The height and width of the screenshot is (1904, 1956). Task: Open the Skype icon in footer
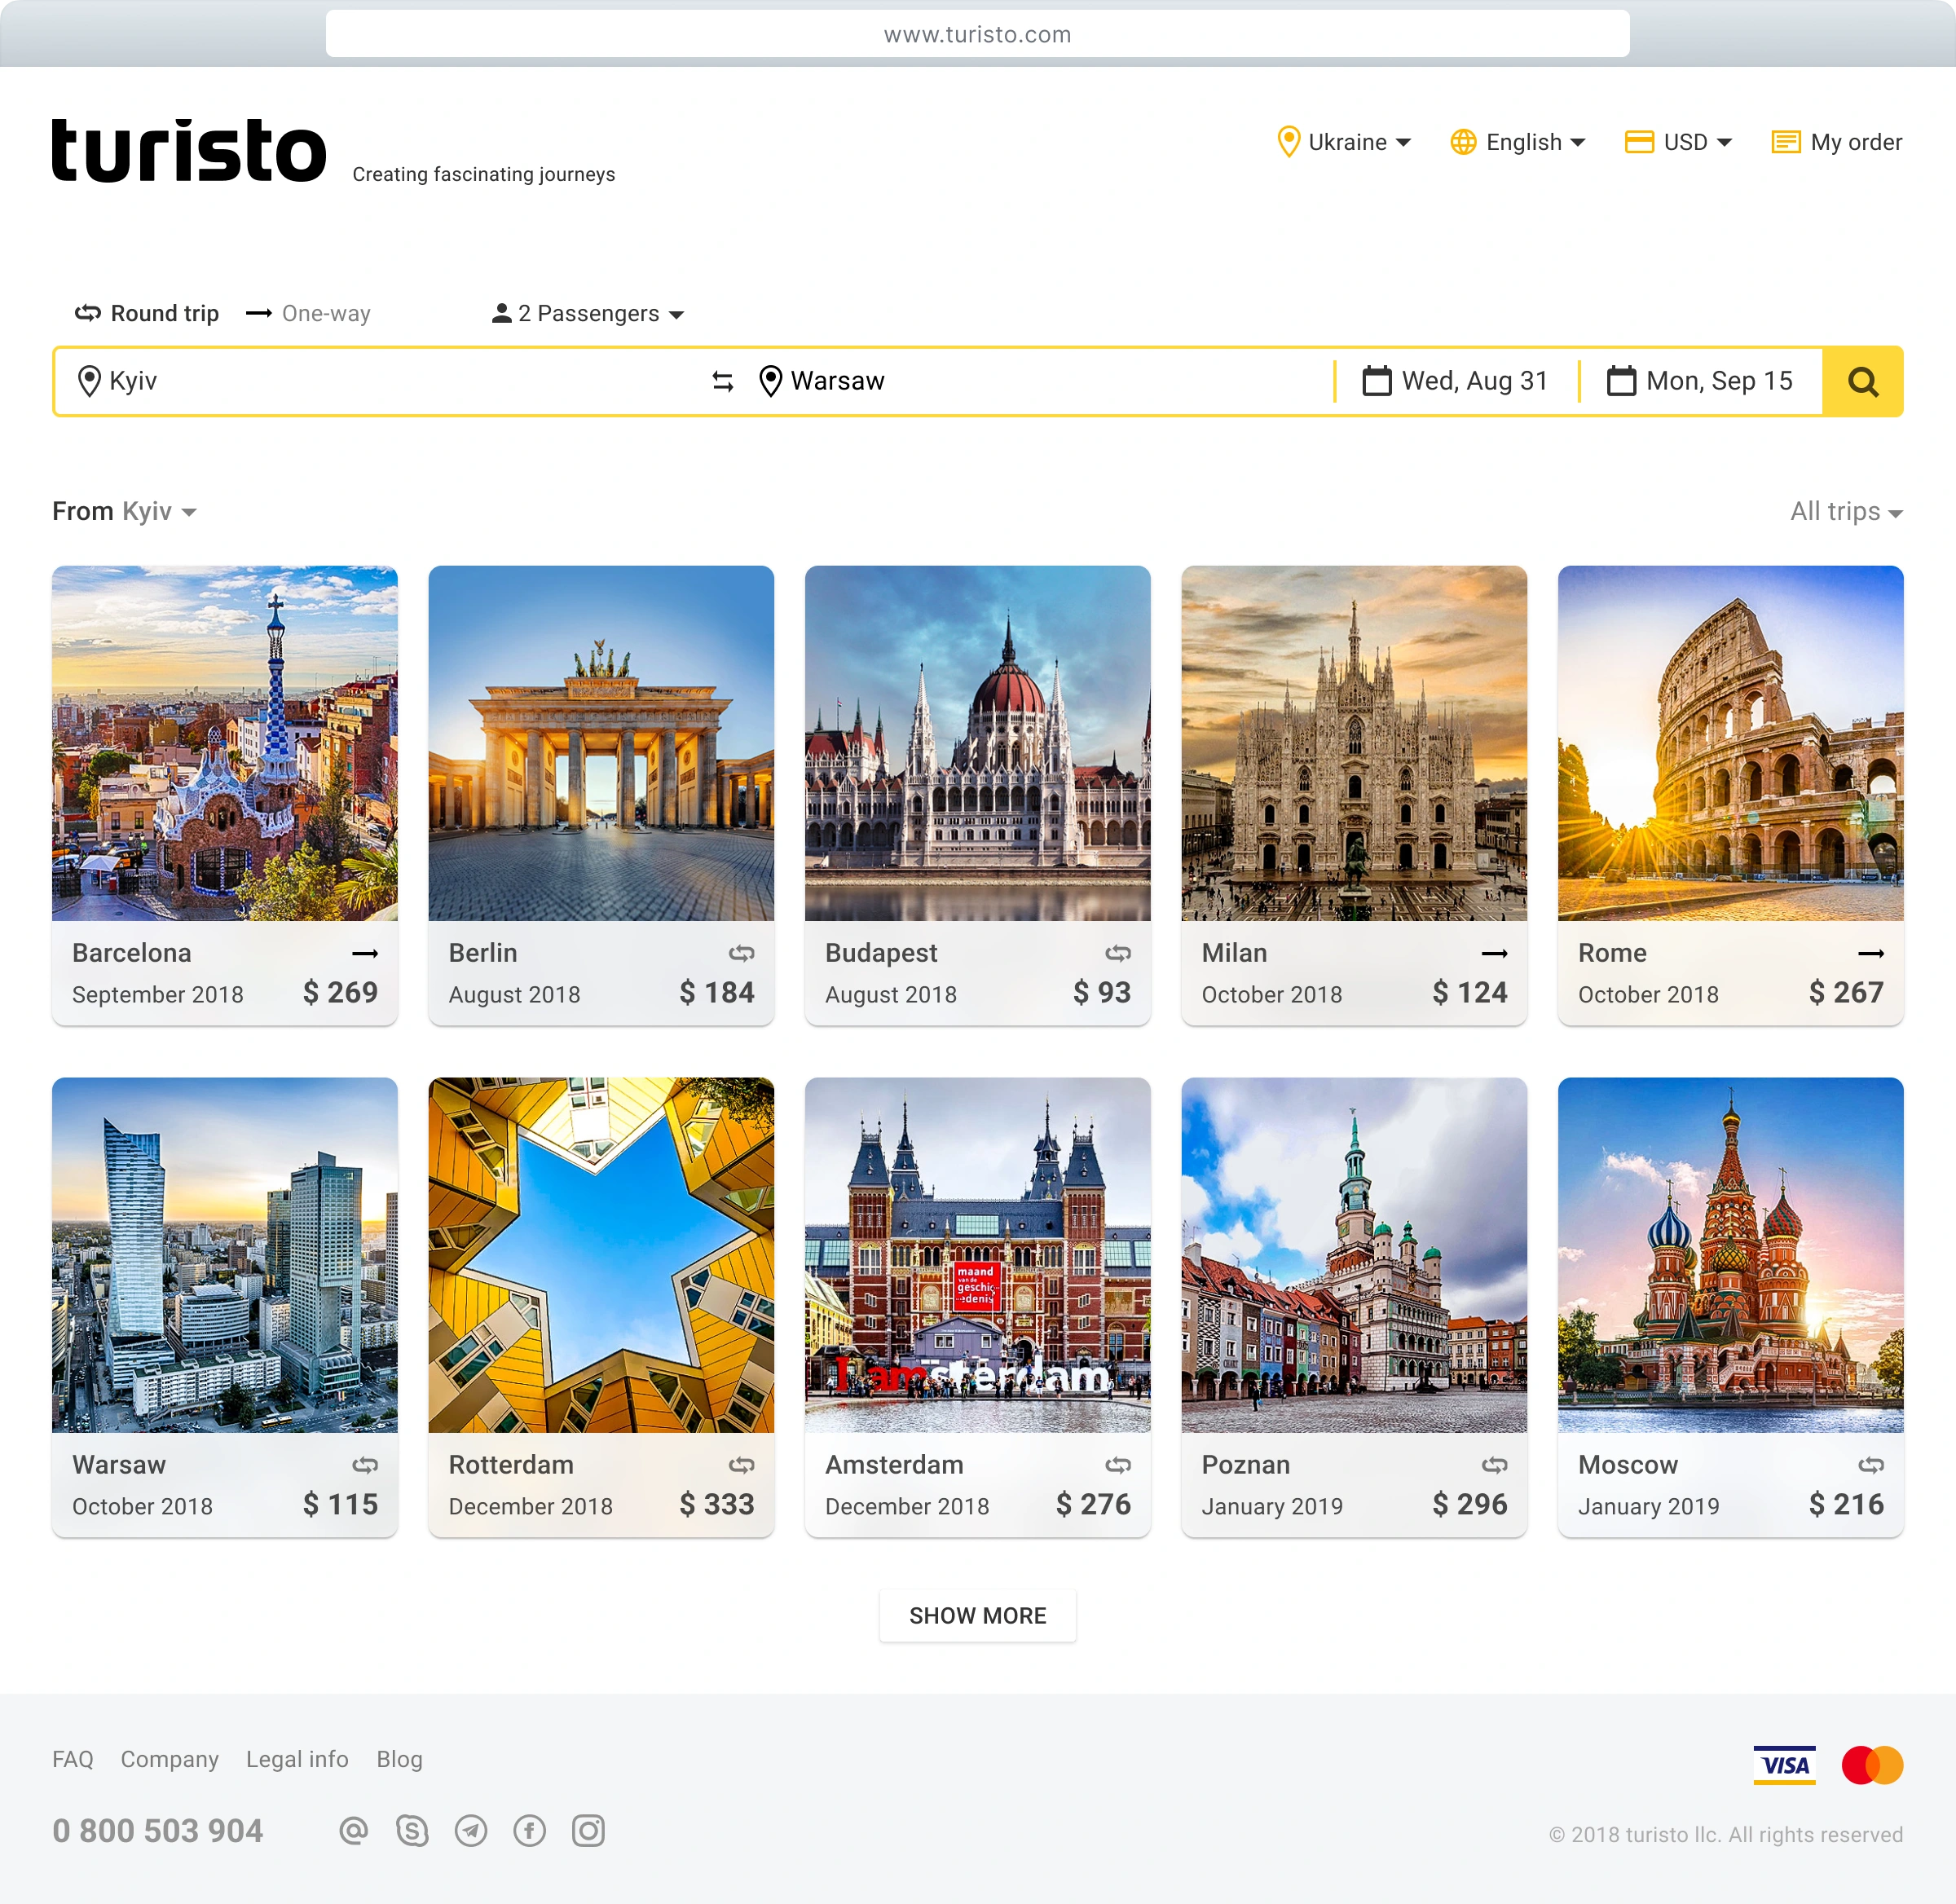pos(412,1830)
